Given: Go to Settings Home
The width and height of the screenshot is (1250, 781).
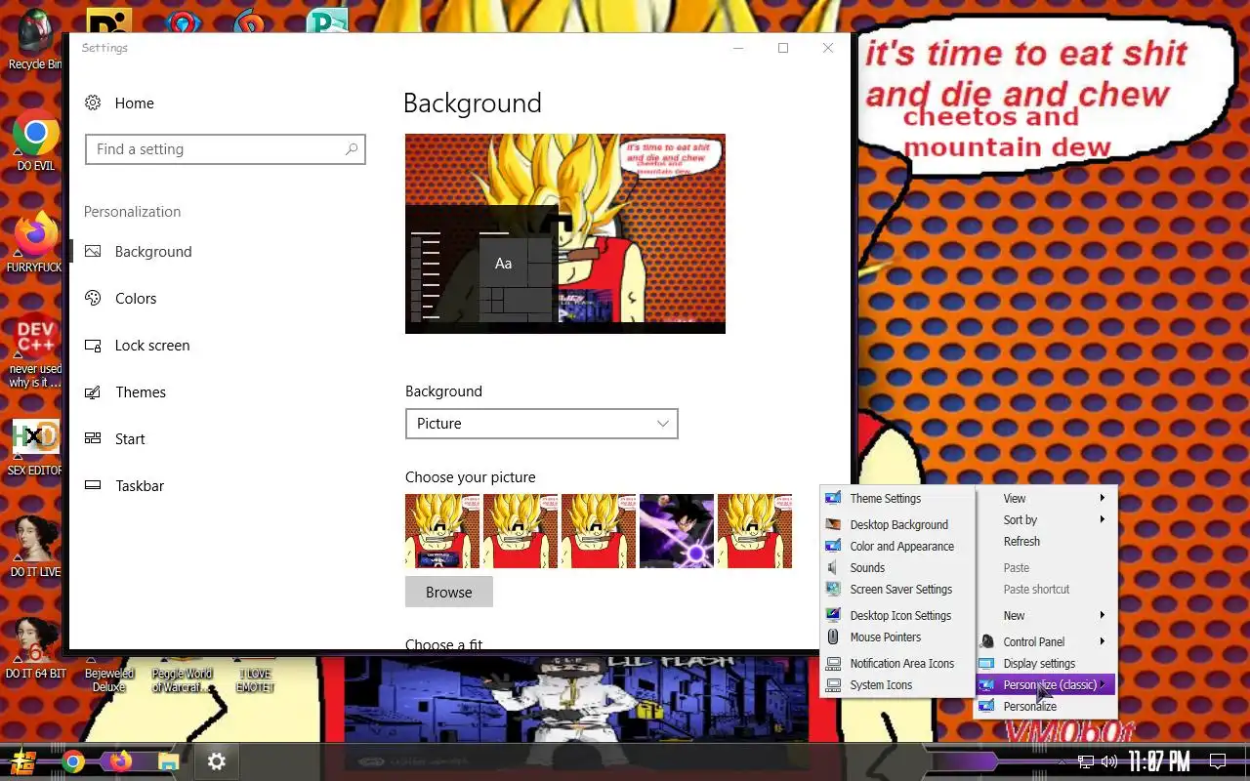Looking at the screenshot, I should point(134,103).
